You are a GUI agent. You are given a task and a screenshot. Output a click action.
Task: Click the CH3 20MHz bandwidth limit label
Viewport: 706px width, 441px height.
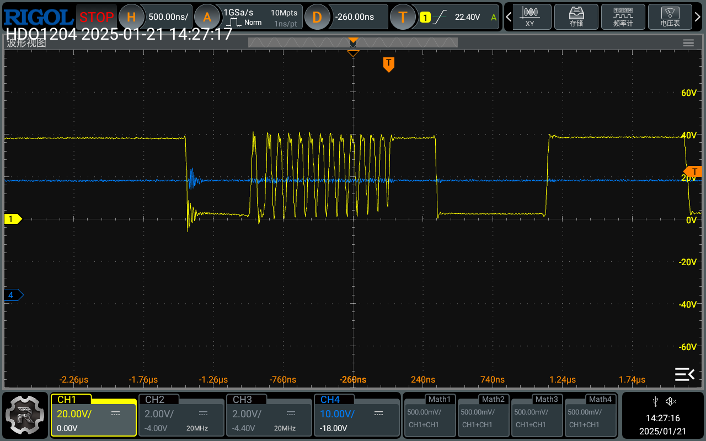coord(285,428)
